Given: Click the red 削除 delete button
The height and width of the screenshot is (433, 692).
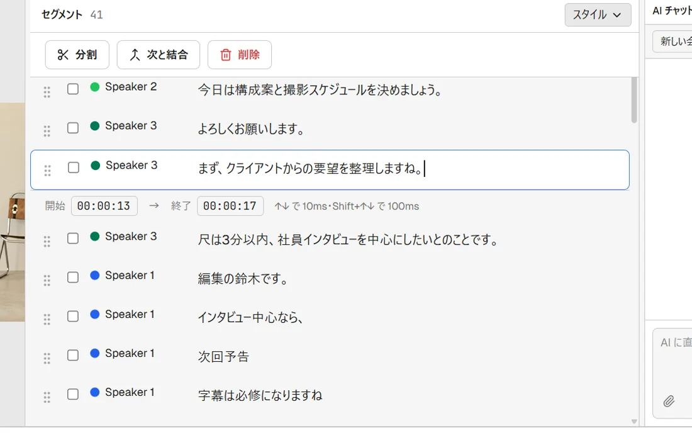Looking at the screenshot, I should (239, 55).
